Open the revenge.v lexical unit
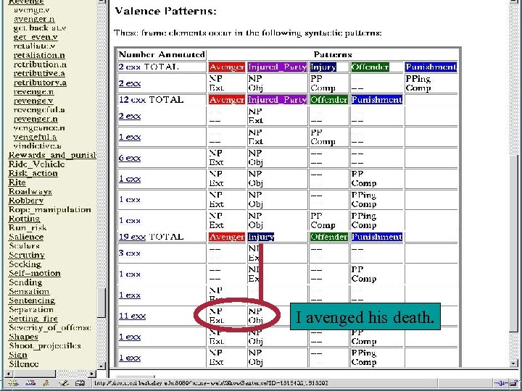522x391 pixels. [x=33, y=101]
